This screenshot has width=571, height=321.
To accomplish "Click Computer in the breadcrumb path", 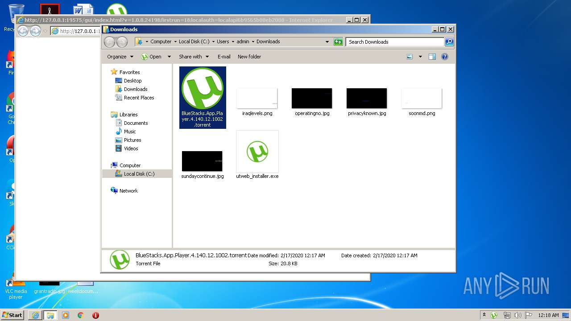I will [x=161, y=41].
